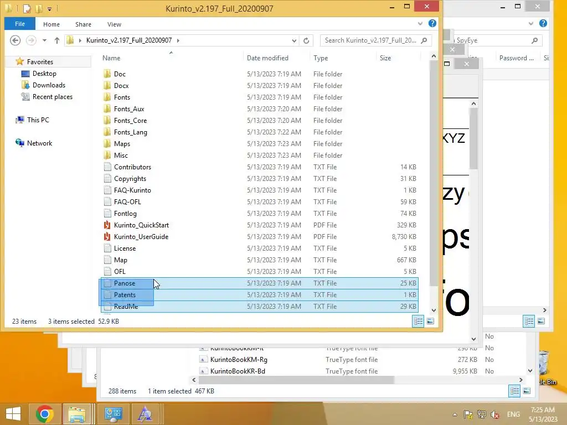Click horizontal scrollbar in background font window
This screenshot has width=567, height=425.
coord(296,380)
